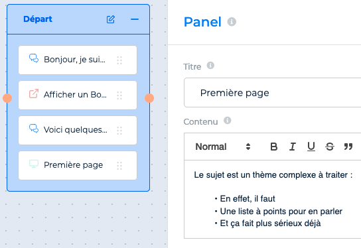Toggle strikethrough formatting in the editor
The width and height of the screenshot is (361, 248).
tap(330, 147)
